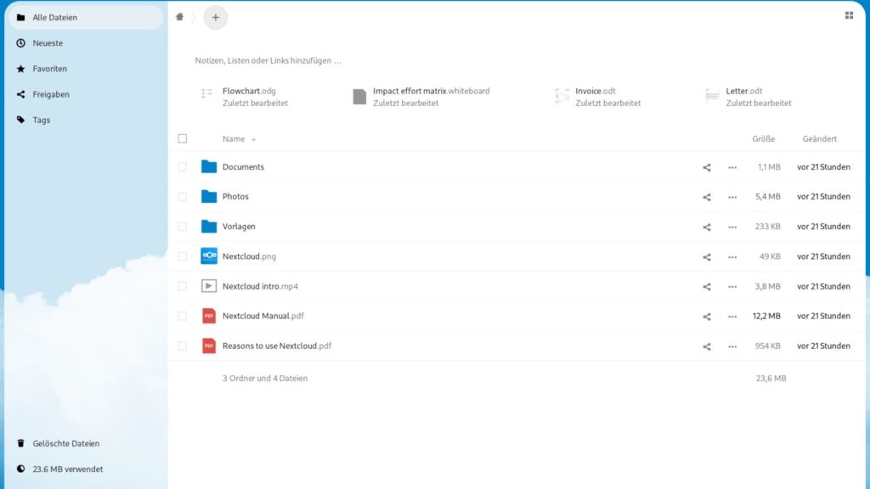The image size is (870, 489).
Task: Open more actions for Vorlagen
Action: coord(732,227)
